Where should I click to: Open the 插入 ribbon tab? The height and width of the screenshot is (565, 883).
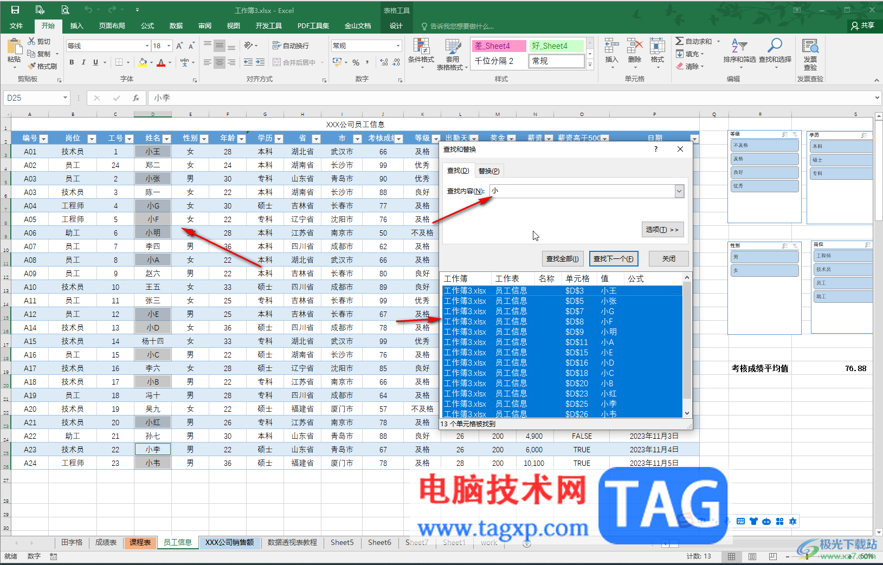tap(76, 25)
